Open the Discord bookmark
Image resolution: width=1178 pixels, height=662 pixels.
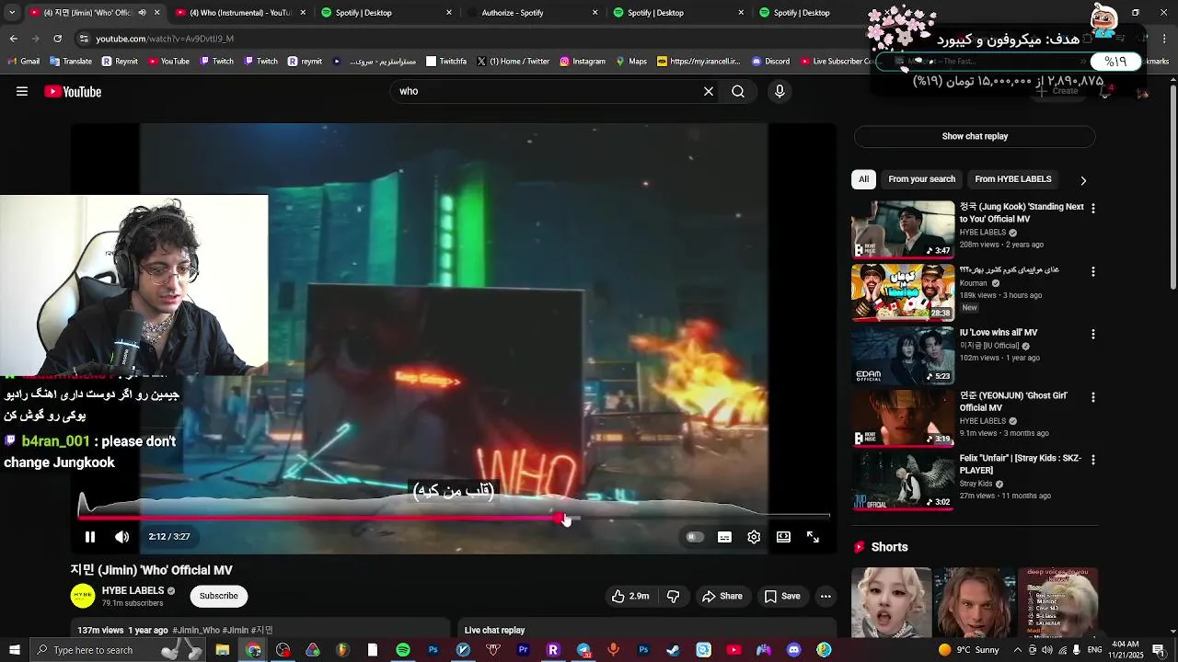(771, 62)
